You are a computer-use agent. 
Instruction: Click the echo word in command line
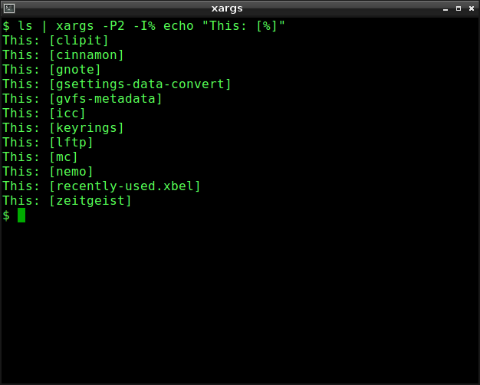point(179,26)
